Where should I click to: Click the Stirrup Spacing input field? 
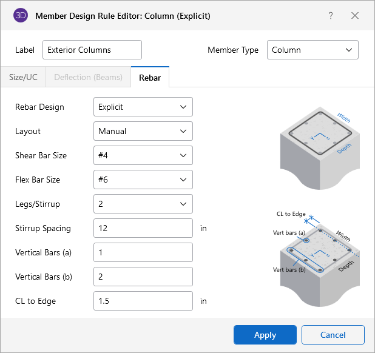point(143,228)
